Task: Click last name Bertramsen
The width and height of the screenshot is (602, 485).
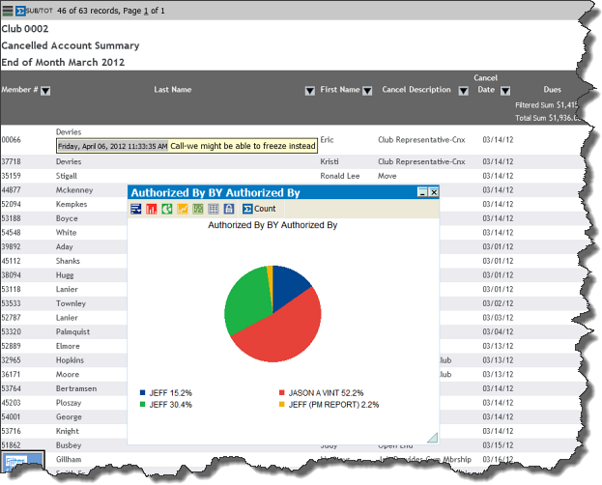Action: 76,388
